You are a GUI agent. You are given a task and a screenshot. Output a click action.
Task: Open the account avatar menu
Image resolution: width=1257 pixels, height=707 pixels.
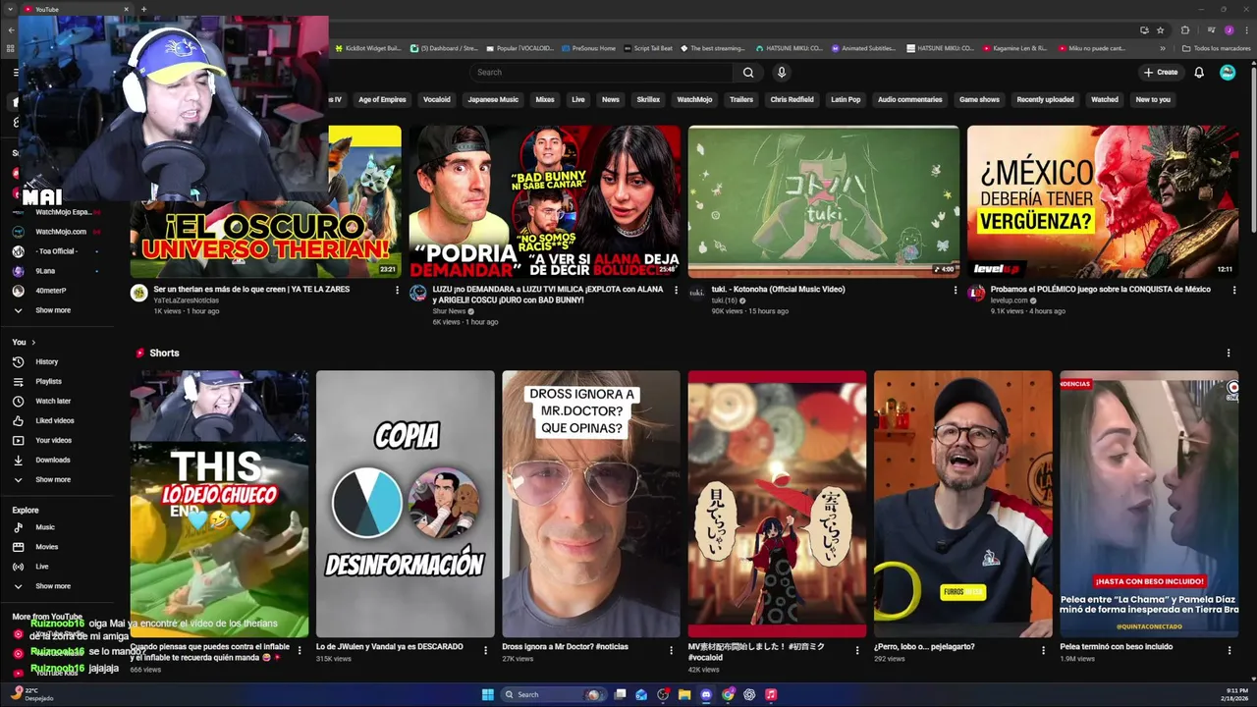coord(1228,72)
